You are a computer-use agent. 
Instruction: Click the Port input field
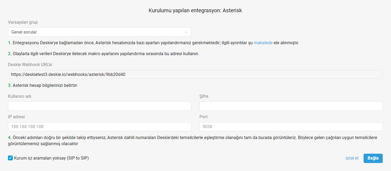coord(291,127)
